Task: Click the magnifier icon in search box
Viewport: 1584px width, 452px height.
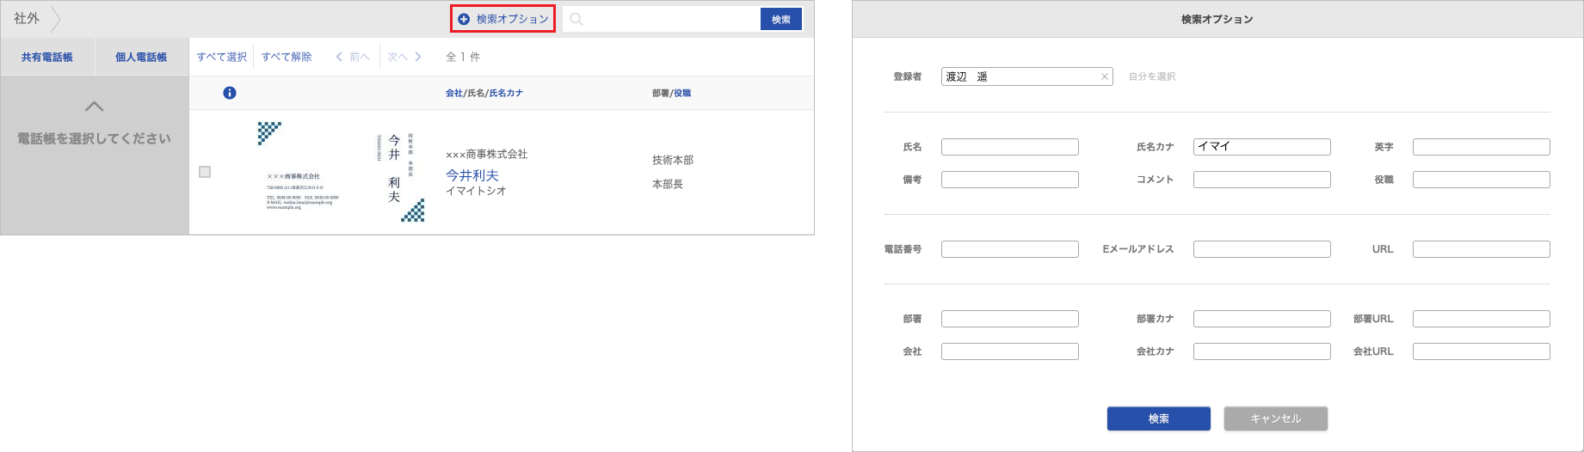Action: 576,19
